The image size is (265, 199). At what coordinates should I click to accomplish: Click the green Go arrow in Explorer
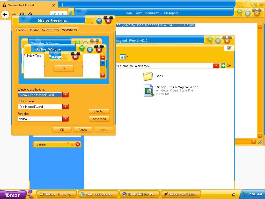(x=223, y=66)
